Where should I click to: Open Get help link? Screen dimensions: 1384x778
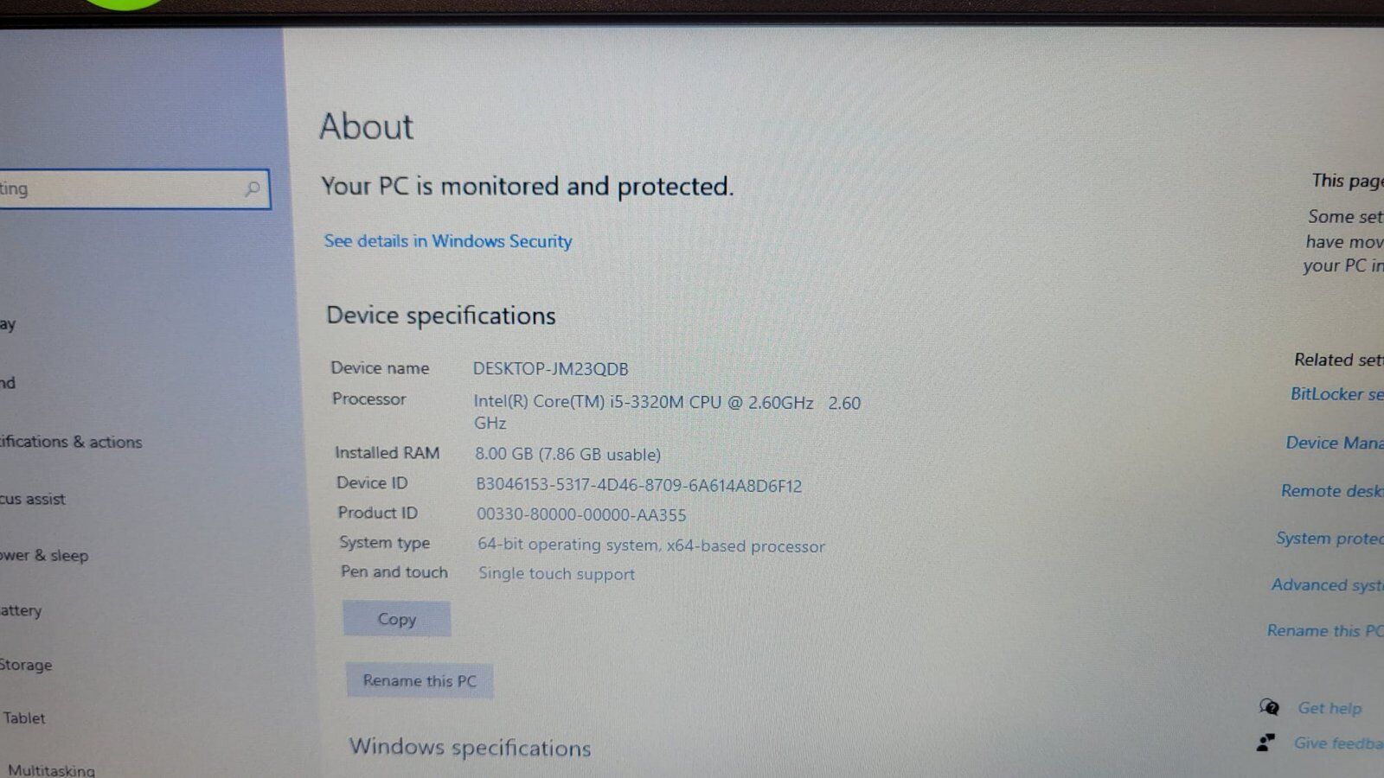click(1330, 708)
